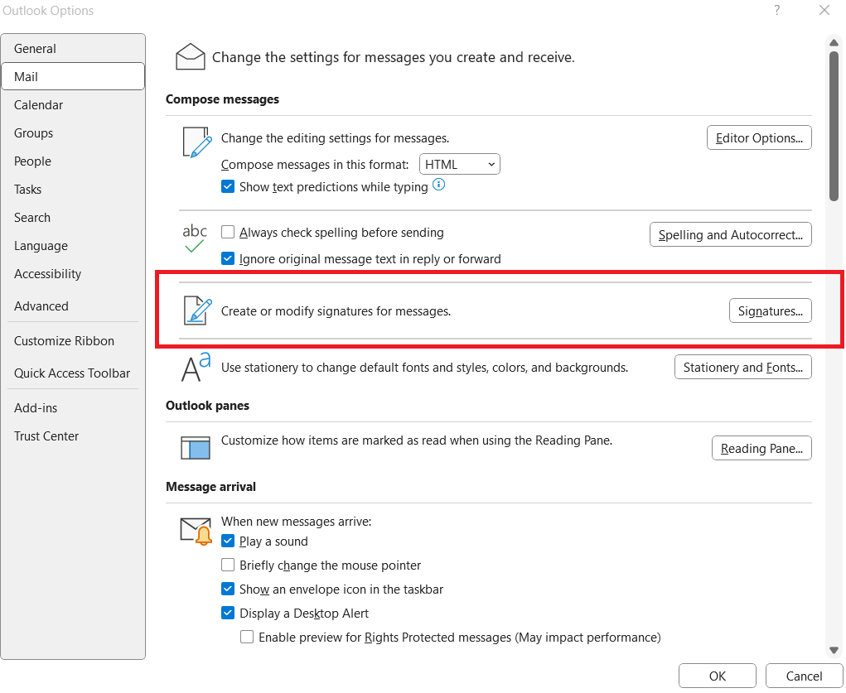Go to Quick Access Toolbar settings
This screenshot has height=693, width=846.
pyautogui.click(x=73, y=373)
